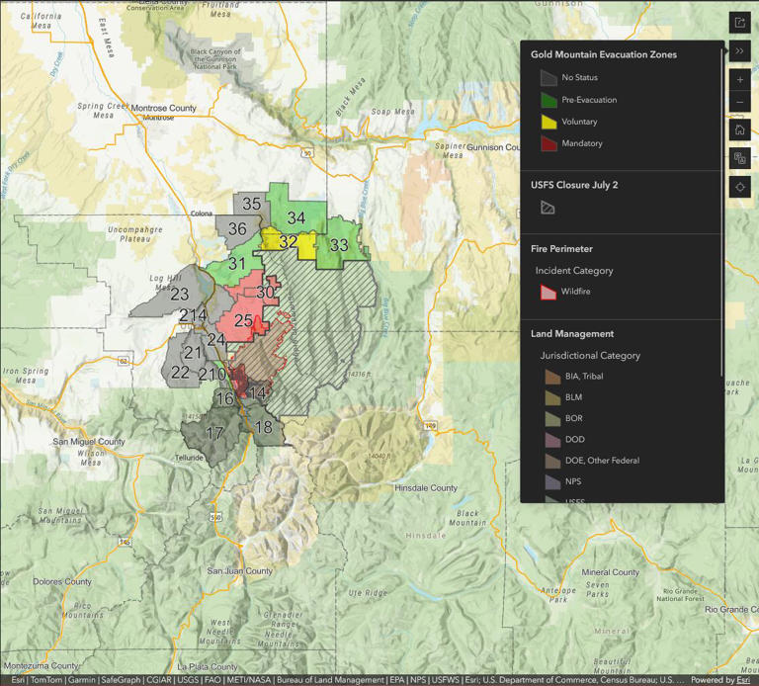This screenshot has width=759, height=686.
Task: Collapse the legend panel with double chevron
Action: pos(739,50)
